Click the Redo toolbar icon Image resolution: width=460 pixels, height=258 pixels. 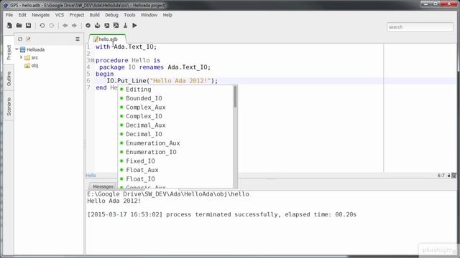(52, 26)
